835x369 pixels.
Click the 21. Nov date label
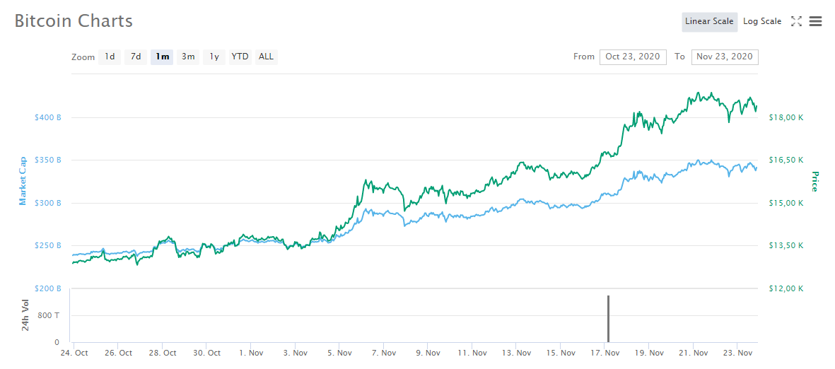pyautogui.click(x=693, y=353)
